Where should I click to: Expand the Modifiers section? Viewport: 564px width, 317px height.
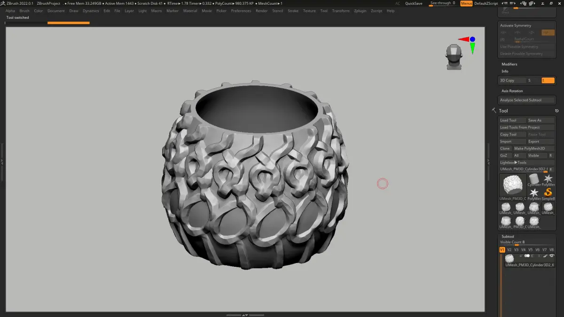tap(509, 64)
